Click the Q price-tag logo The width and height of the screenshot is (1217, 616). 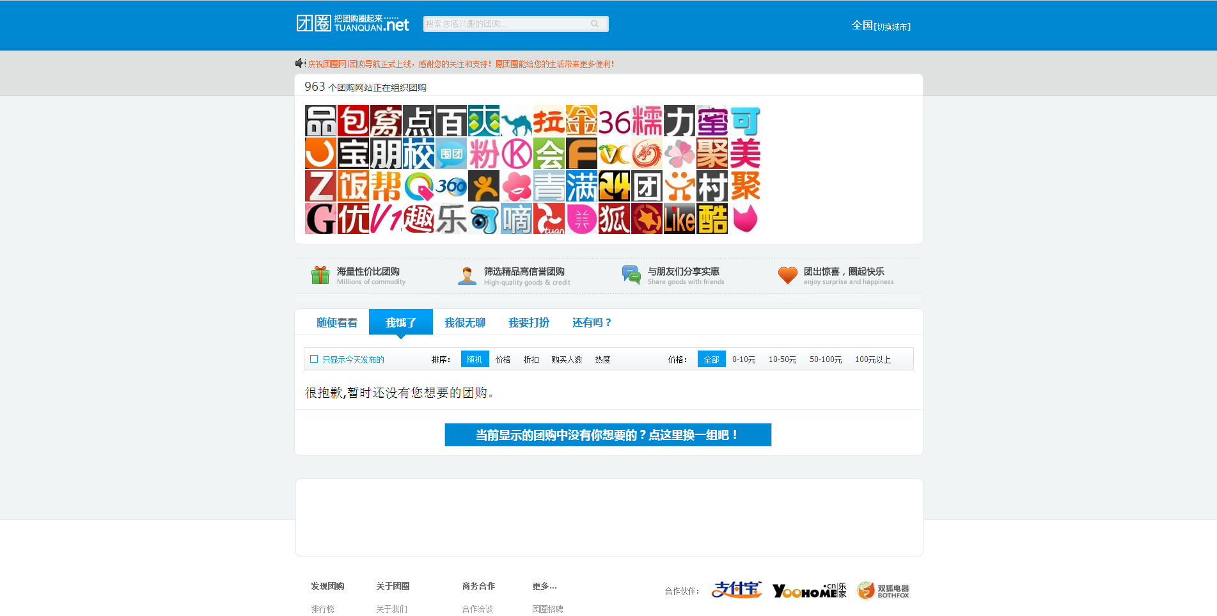418,186
